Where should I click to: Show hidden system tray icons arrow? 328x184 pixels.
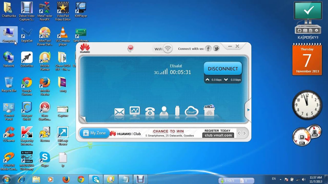(280, 179)
